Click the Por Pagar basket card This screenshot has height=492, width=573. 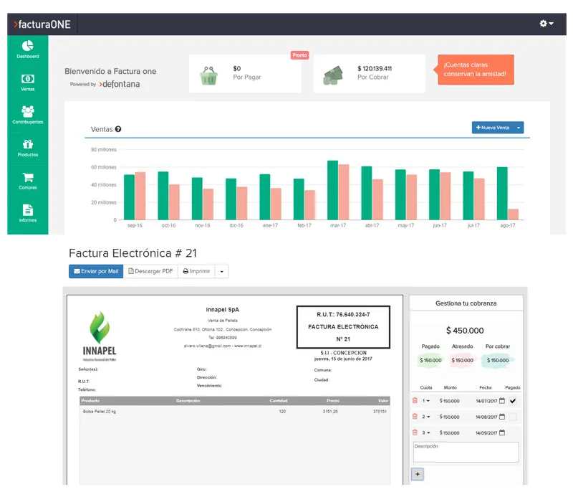(x=245, y=74)
